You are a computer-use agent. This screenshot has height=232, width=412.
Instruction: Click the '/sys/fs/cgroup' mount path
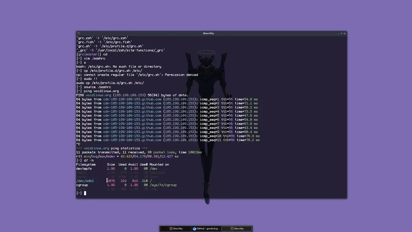[x=163, y=185]
